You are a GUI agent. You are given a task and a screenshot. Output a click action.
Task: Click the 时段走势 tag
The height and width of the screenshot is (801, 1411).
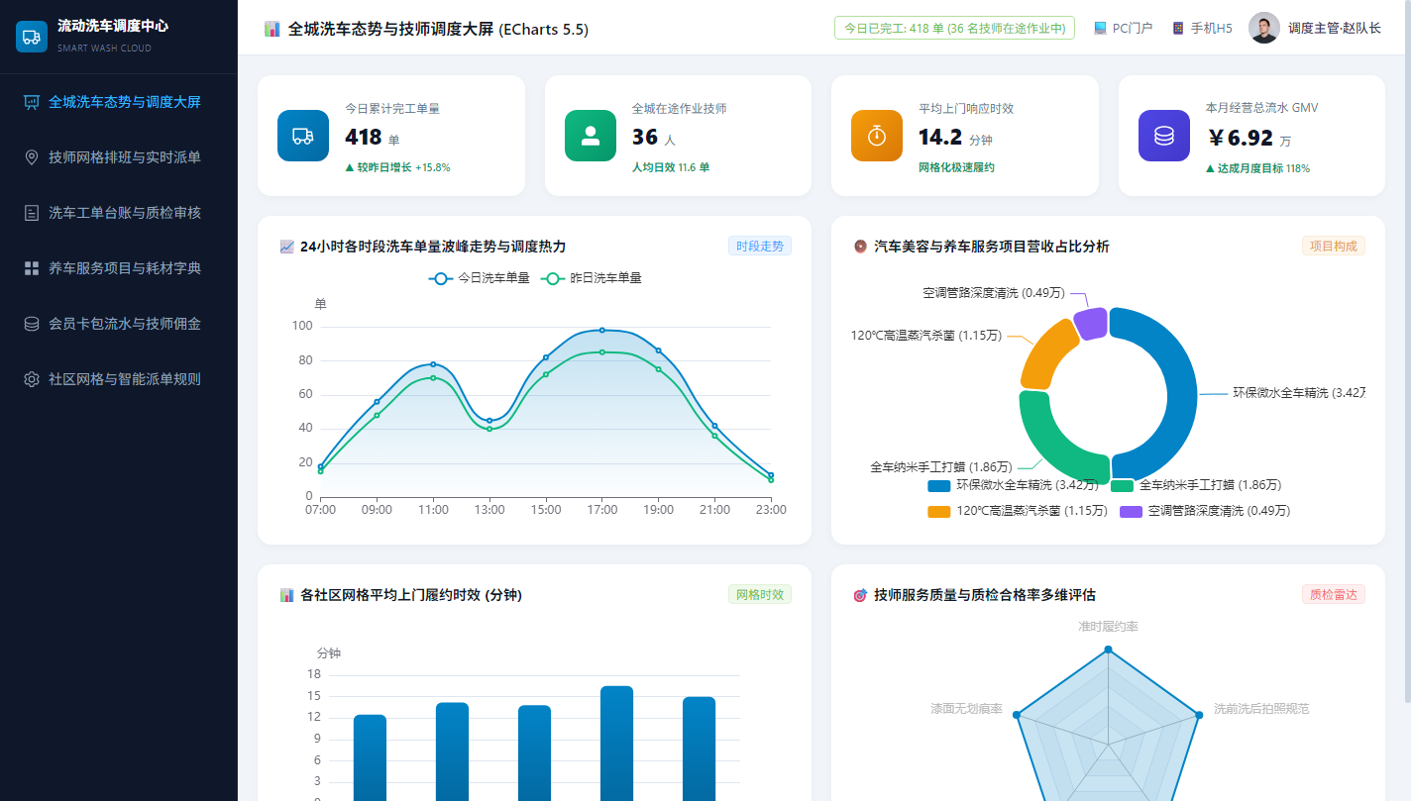(x=760, y=247)
